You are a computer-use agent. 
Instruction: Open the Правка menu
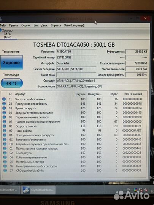14,25
